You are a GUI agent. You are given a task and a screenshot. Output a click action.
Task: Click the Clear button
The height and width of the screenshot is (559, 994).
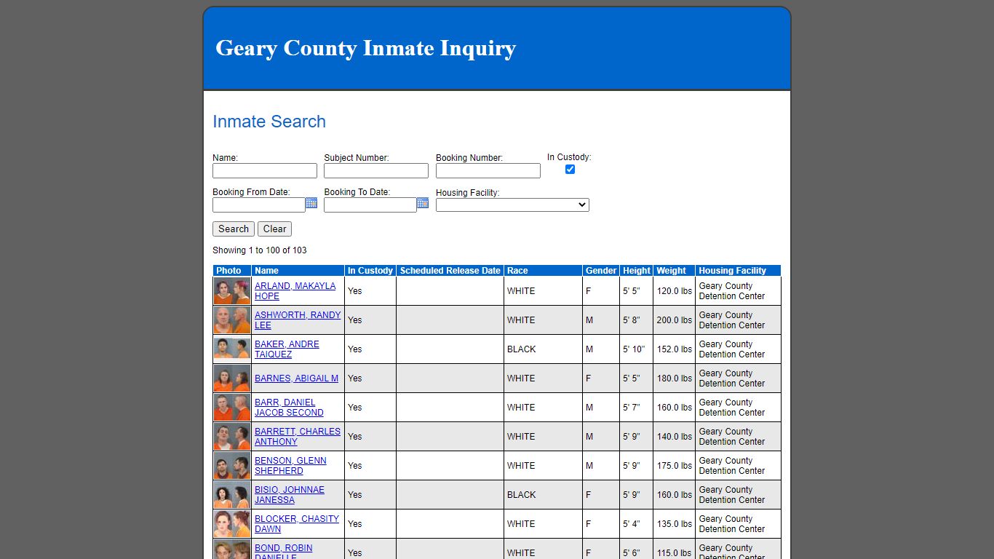point(274,229)
